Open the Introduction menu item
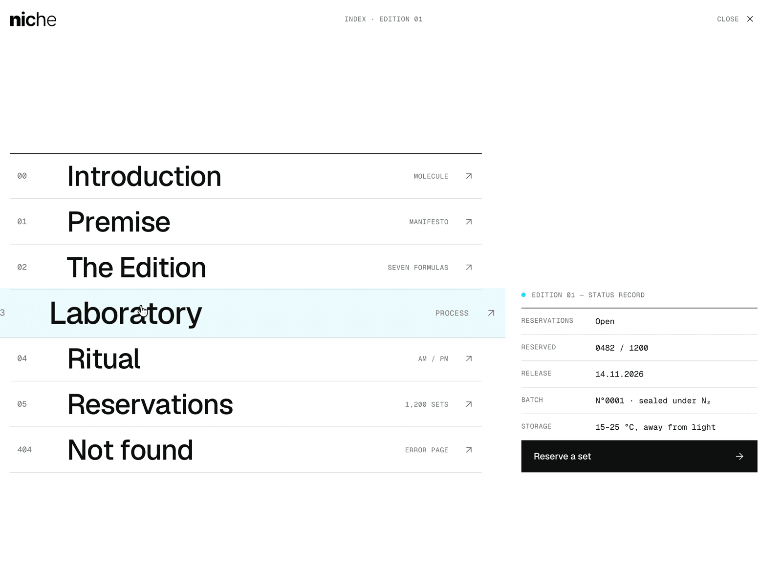This screenshot has height=586, width=782. 246,176
